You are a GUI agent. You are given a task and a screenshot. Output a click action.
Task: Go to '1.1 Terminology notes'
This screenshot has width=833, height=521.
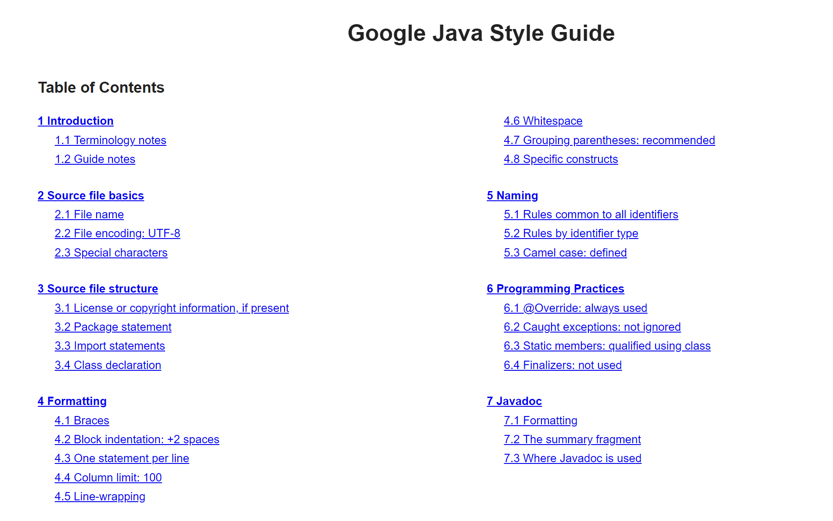(x=111, y=140)
